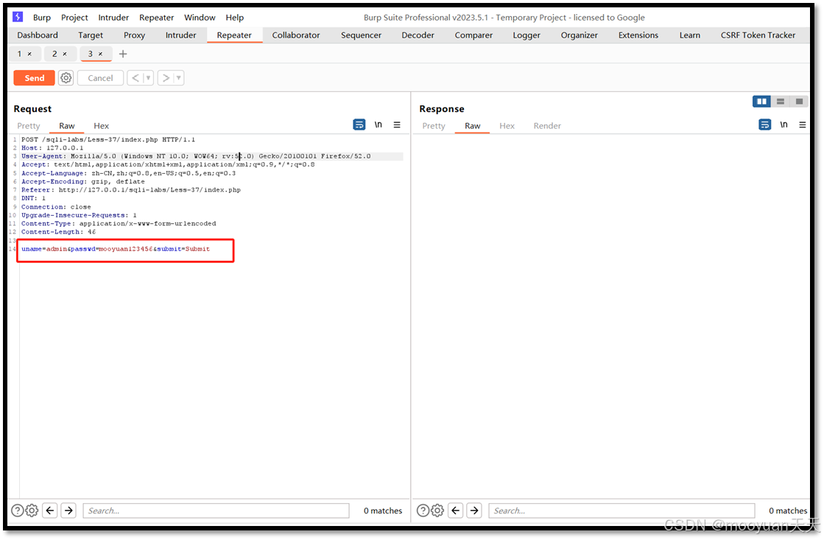Screen dimensions: 824x540
Task: Select Hex view in Request panel
Action: (x=102, y=126)
